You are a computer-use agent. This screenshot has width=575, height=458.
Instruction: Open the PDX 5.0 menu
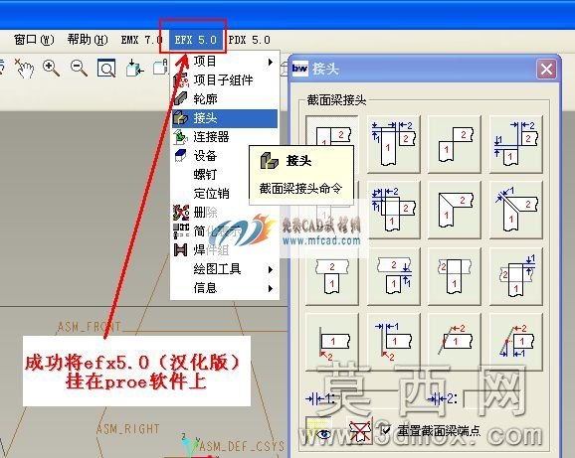click(x=250, y=40)
